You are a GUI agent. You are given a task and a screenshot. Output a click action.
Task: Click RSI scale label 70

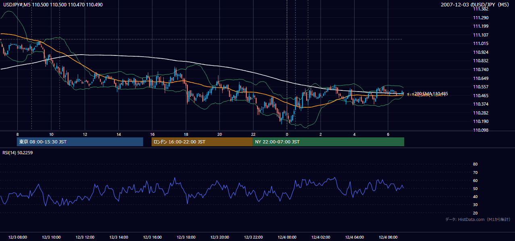pyautogui.click(x=475, y=172)
